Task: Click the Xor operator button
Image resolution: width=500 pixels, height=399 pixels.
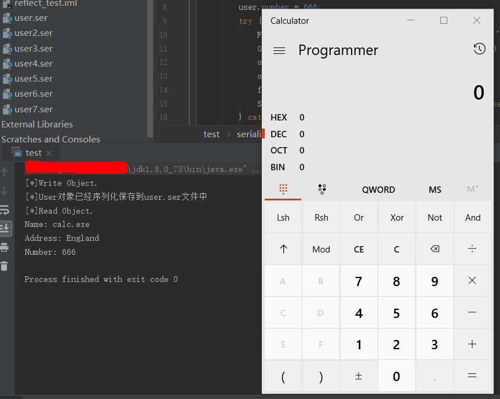Action: 397,218
